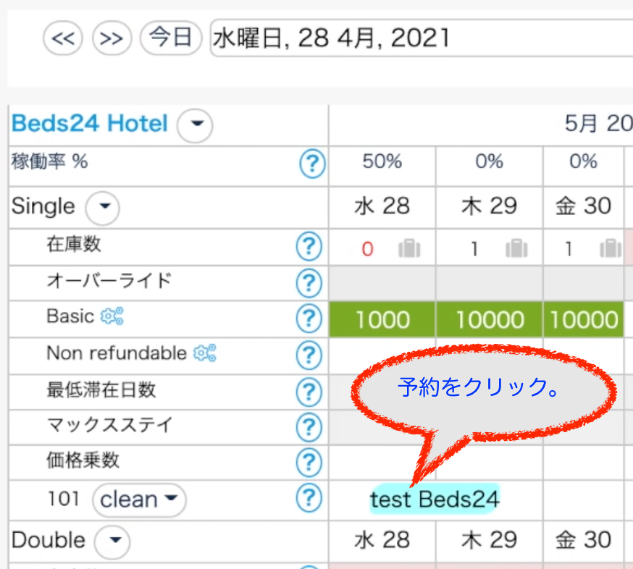Image resolution: width=633 pixels, height=569 pixels.
Task: Click help icon in room 101 row
Action: (x=309, y=497)
